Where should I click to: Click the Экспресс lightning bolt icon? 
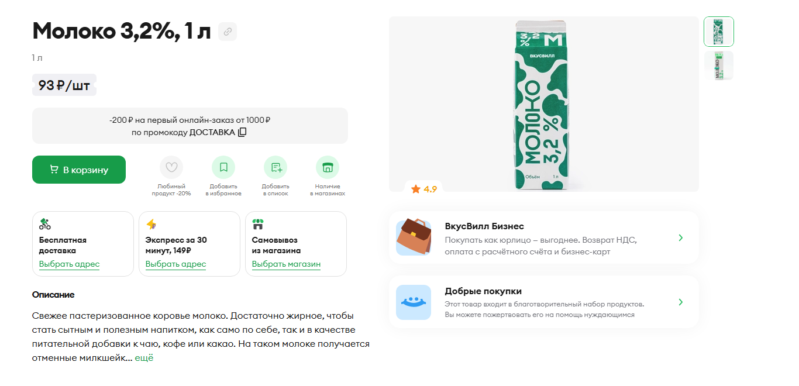click(x=151, y=224)
